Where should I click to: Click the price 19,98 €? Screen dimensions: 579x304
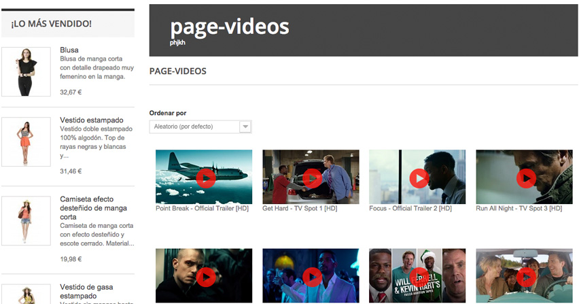point(71,259)
